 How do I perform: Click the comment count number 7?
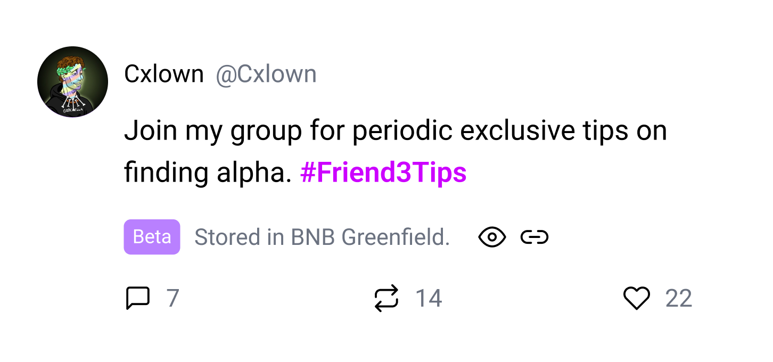[x=172, y=298]
